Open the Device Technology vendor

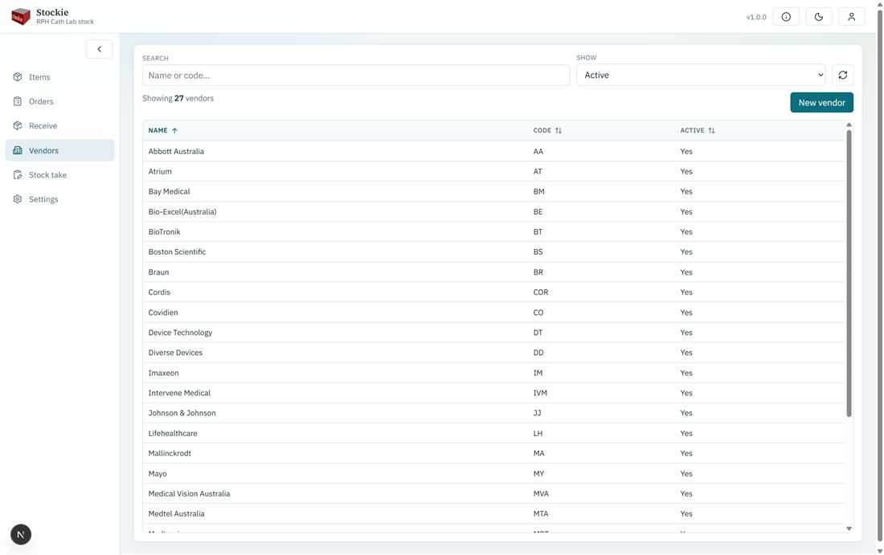click(x=180, y=333)
